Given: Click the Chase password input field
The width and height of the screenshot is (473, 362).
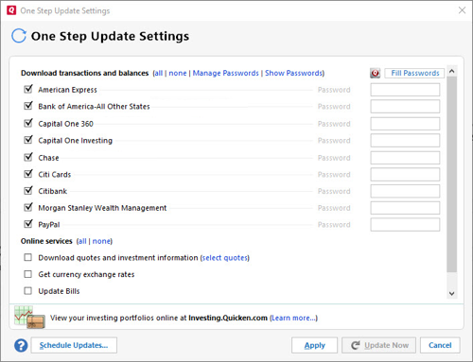Looking at the screenshot, I should pyautogui.click(x=405, y=158).
